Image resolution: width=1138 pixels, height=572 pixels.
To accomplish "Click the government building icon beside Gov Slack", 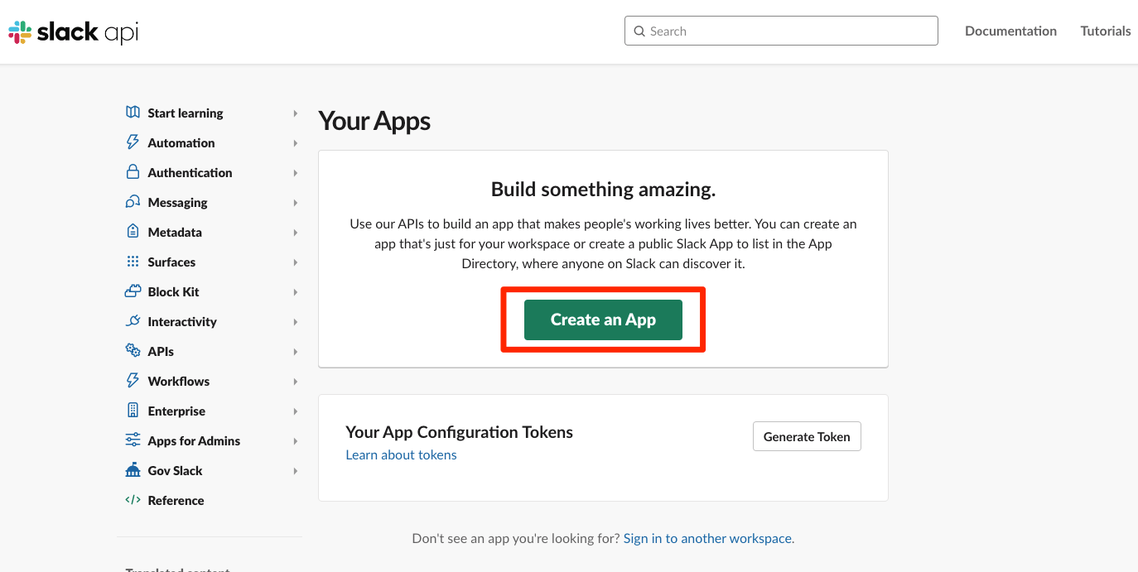I will (x=133, y=470).
